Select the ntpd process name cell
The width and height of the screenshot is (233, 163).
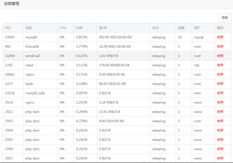[x=40, y=65]
